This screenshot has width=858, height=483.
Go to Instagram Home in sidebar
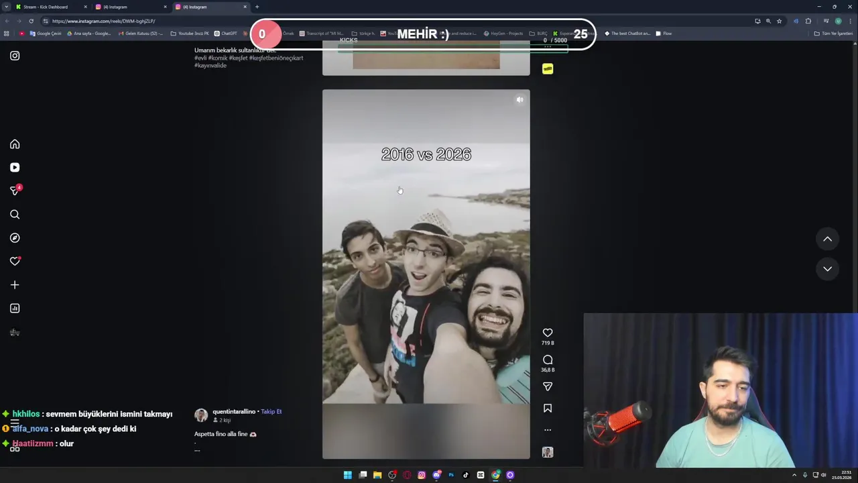(x=15, y=144)
